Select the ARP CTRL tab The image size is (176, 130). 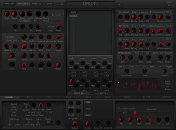coord(166,97)
